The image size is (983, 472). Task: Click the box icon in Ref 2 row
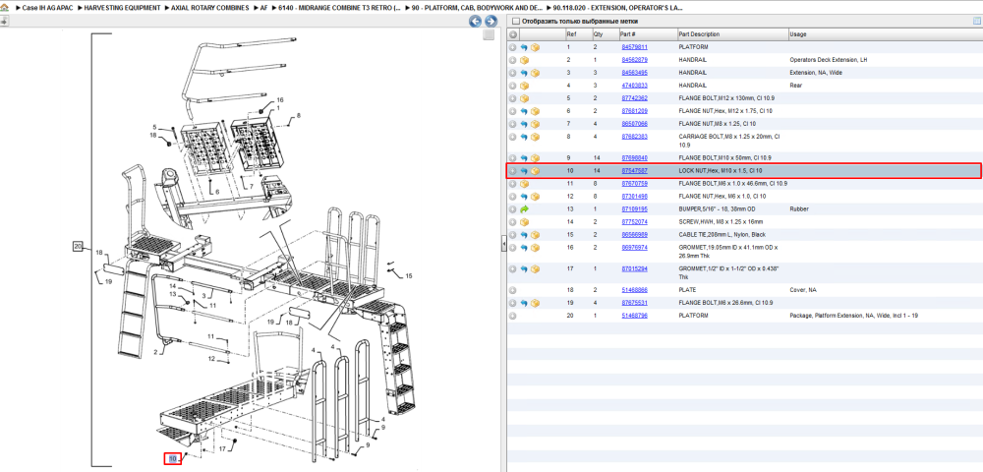[x=524, y=60]
